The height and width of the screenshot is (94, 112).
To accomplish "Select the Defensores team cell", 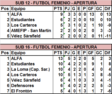I will (32, 85).
